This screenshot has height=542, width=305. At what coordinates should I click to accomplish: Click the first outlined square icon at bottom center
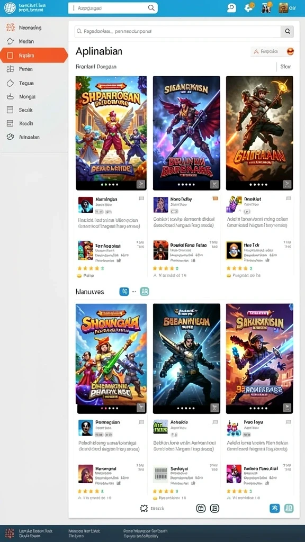201,508
